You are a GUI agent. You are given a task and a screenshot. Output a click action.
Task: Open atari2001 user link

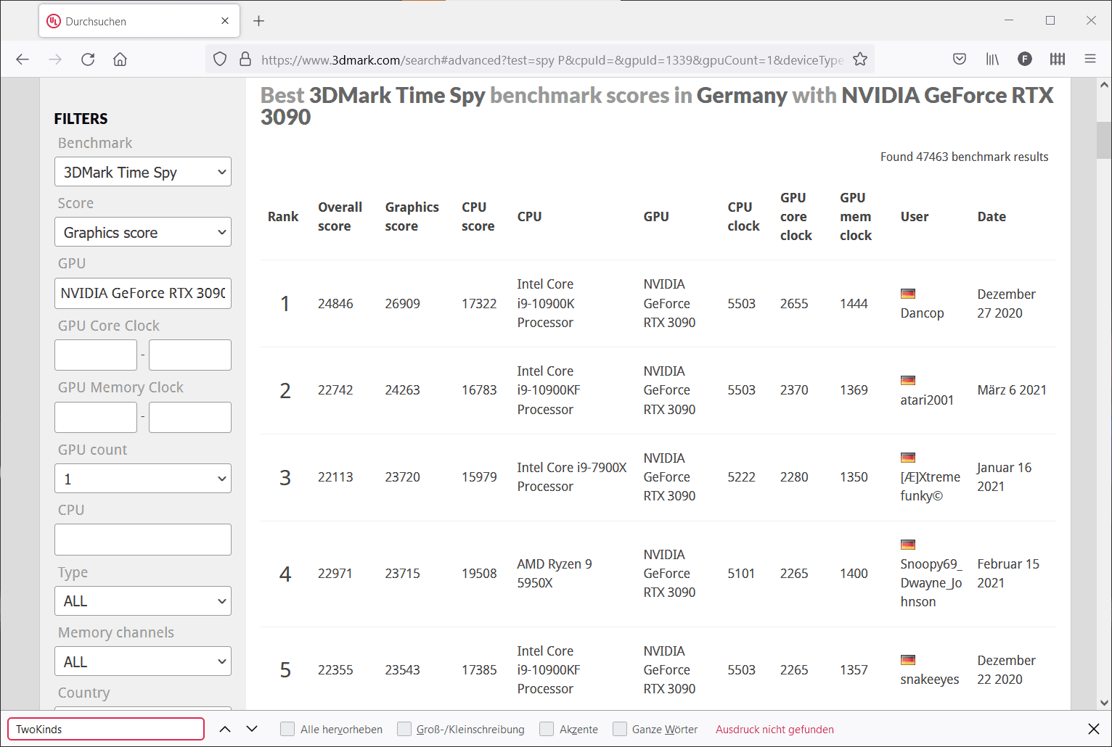927,400
